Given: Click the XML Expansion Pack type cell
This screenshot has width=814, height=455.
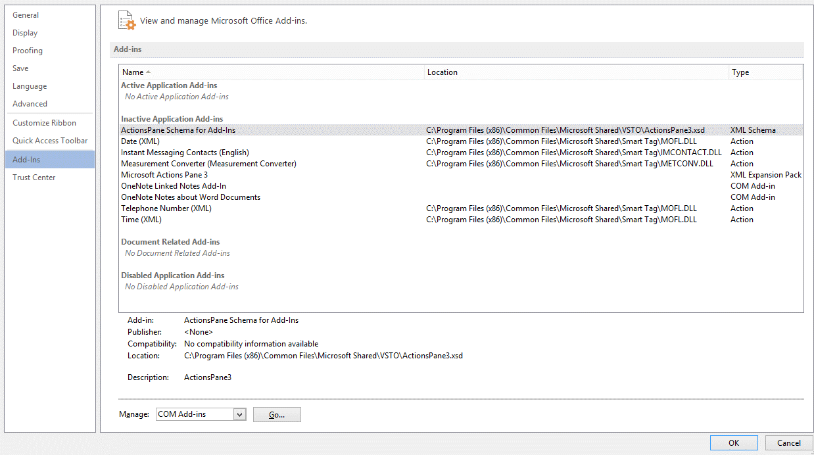Looking at the screenshot, I should (x=766, y=175).
